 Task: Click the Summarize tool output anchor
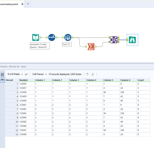(x=96, y=47)
